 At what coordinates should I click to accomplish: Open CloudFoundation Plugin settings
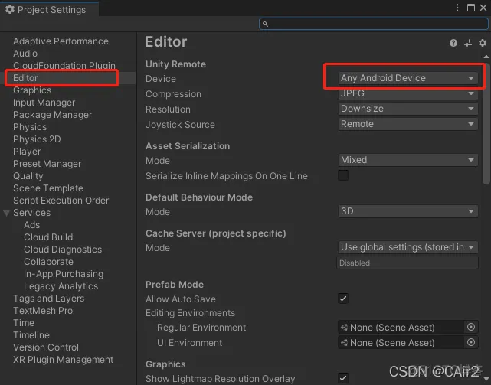click(x=64, y=65)
